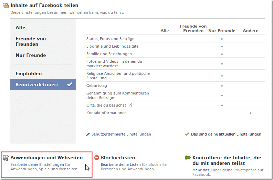Click the Anwendungen und Webseiten heading
This screenshot has width=273, height=180.
click(x=46, y=158)
